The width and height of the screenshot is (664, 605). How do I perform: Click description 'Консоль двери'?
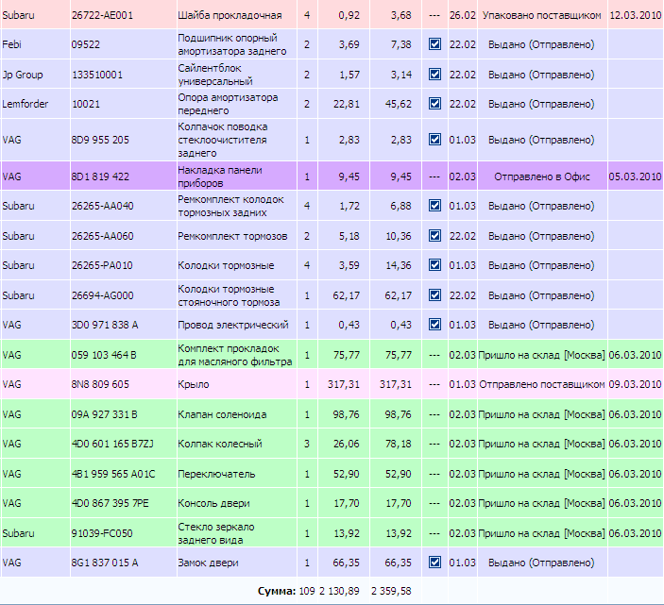tap(213, 503)
